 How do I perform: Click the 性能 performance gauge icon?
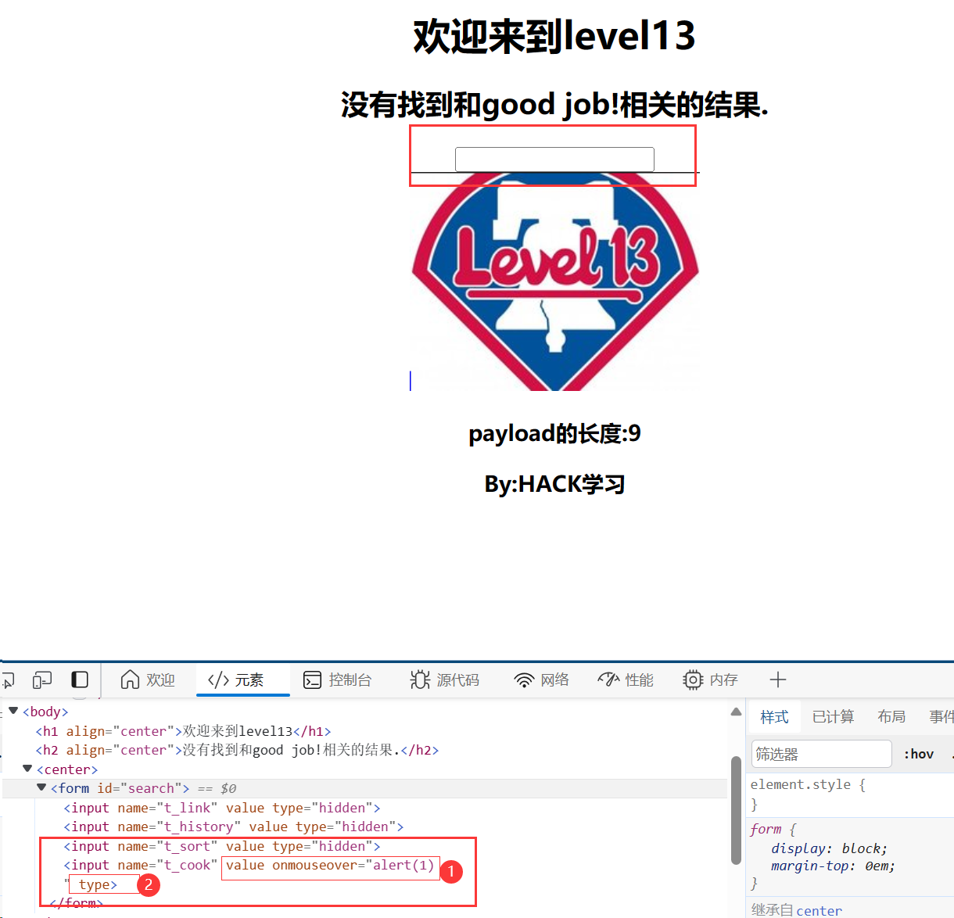[609, 680]
